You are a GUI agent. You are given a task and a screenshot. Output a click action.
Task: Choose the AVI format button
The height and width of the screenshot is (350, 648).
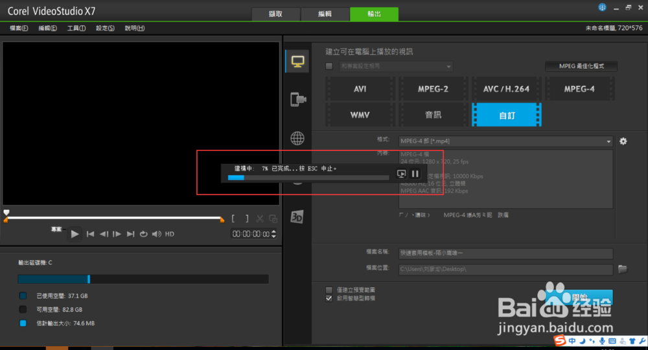click(x=360, y=89)
